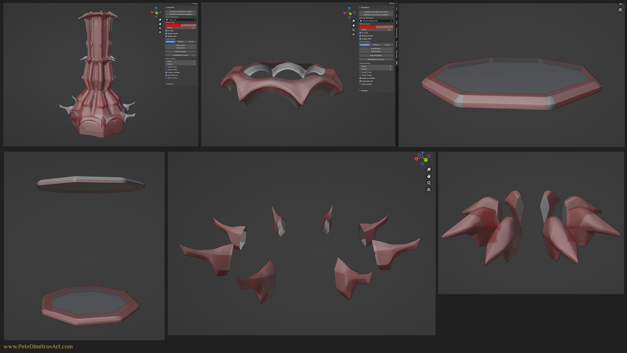Click Offset value field in BSurfaceMesh.002 panel
Viewport: 627px width, 353px height.
pos(376,30)
